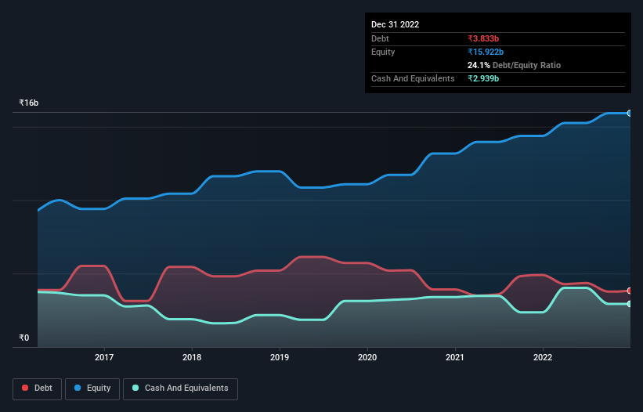The image size is (643, 412).
Task: Click the ₹0 y-axis label
Action: [x=24, y=338]
